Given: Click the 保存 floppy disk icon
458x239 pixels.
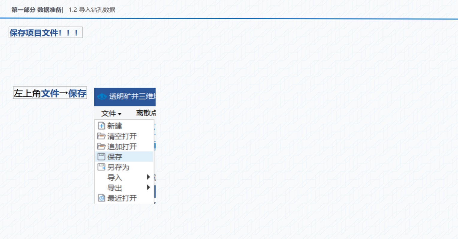Looking at the screenshot, I should coord(101,157).
